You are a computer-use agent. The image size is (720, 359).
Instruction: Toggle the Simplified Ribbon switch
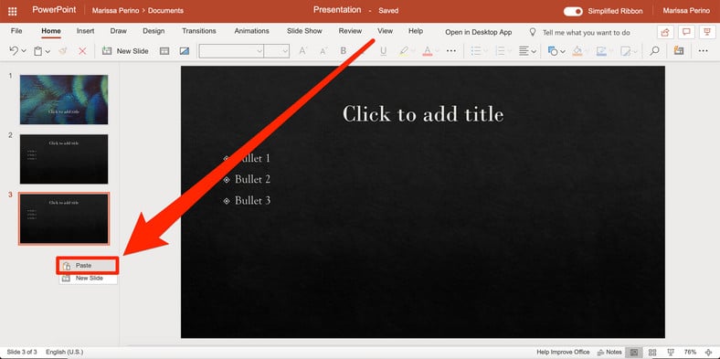coord(573,11)
